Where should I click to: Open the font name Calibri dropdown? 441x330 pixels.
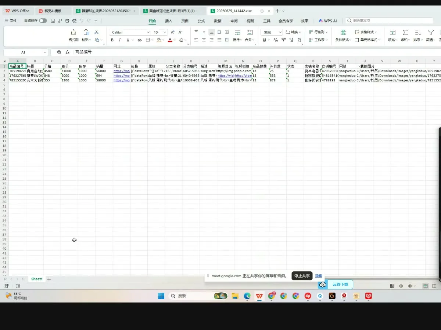(x=148, y=32)
